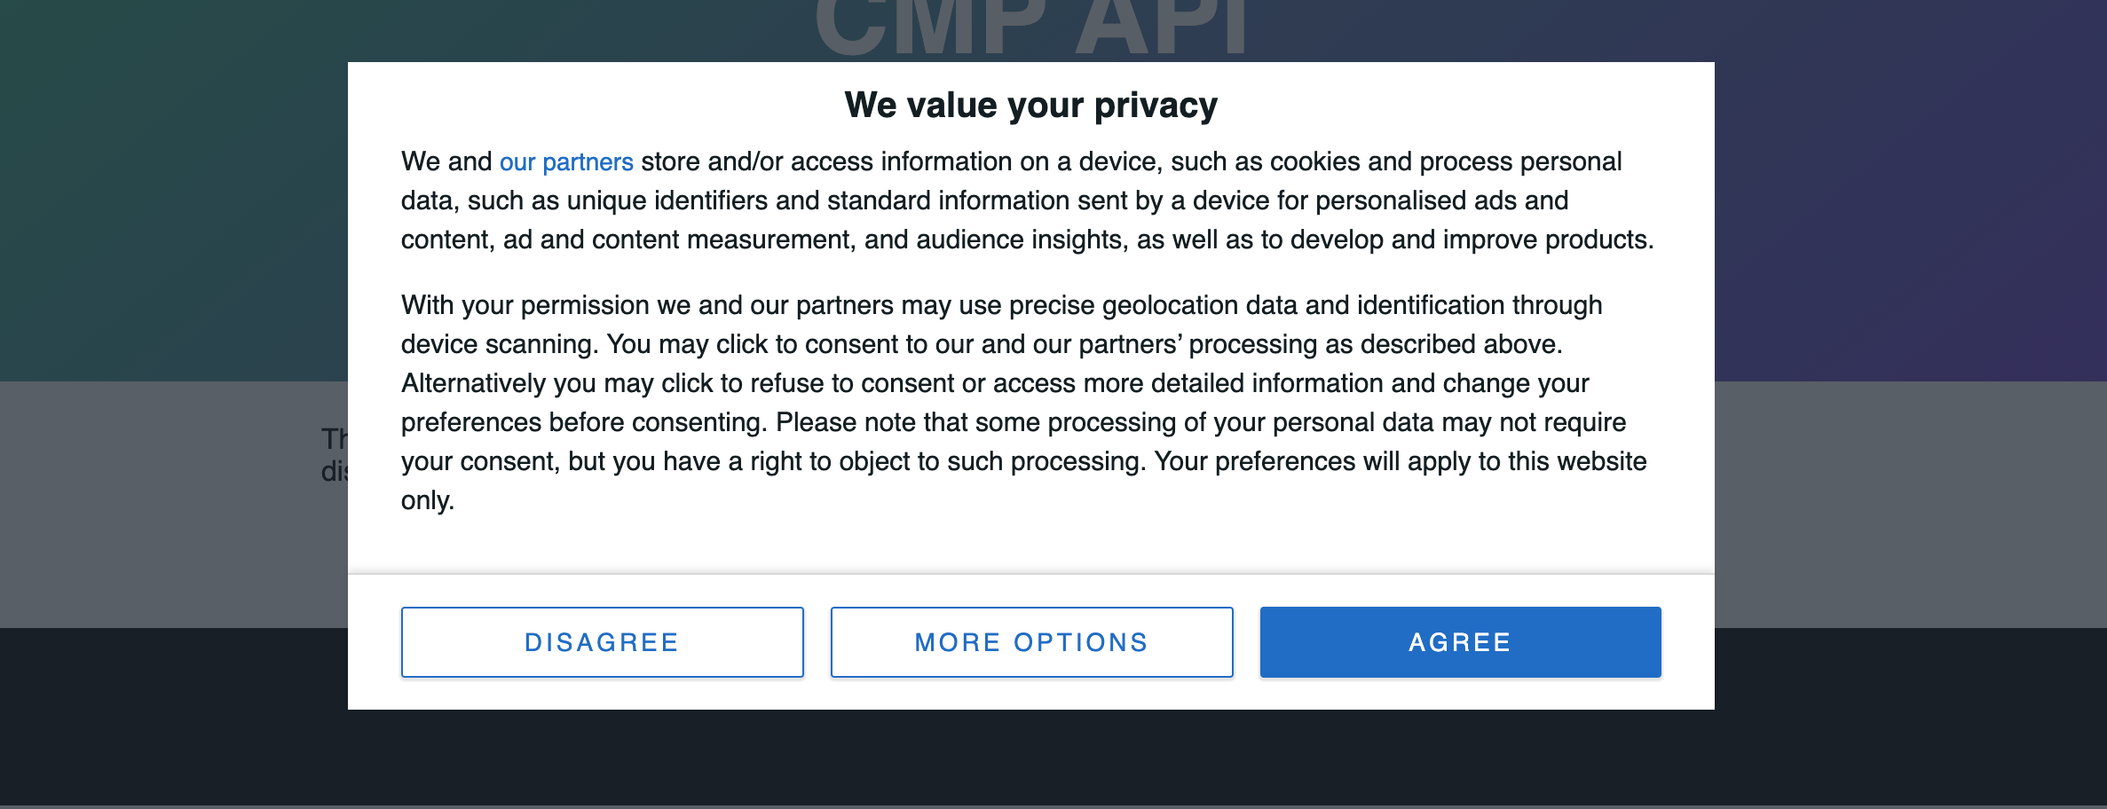2107x809 pixels.
Task: Follow the "our partners" link
Action: [x=566, y=162]
